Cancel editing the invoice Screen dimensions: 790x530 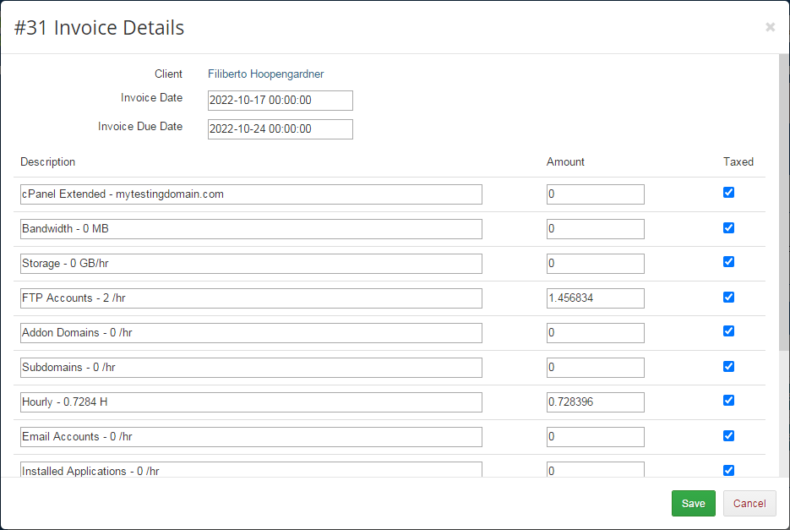pyautogui.click(x=749, y=503)
